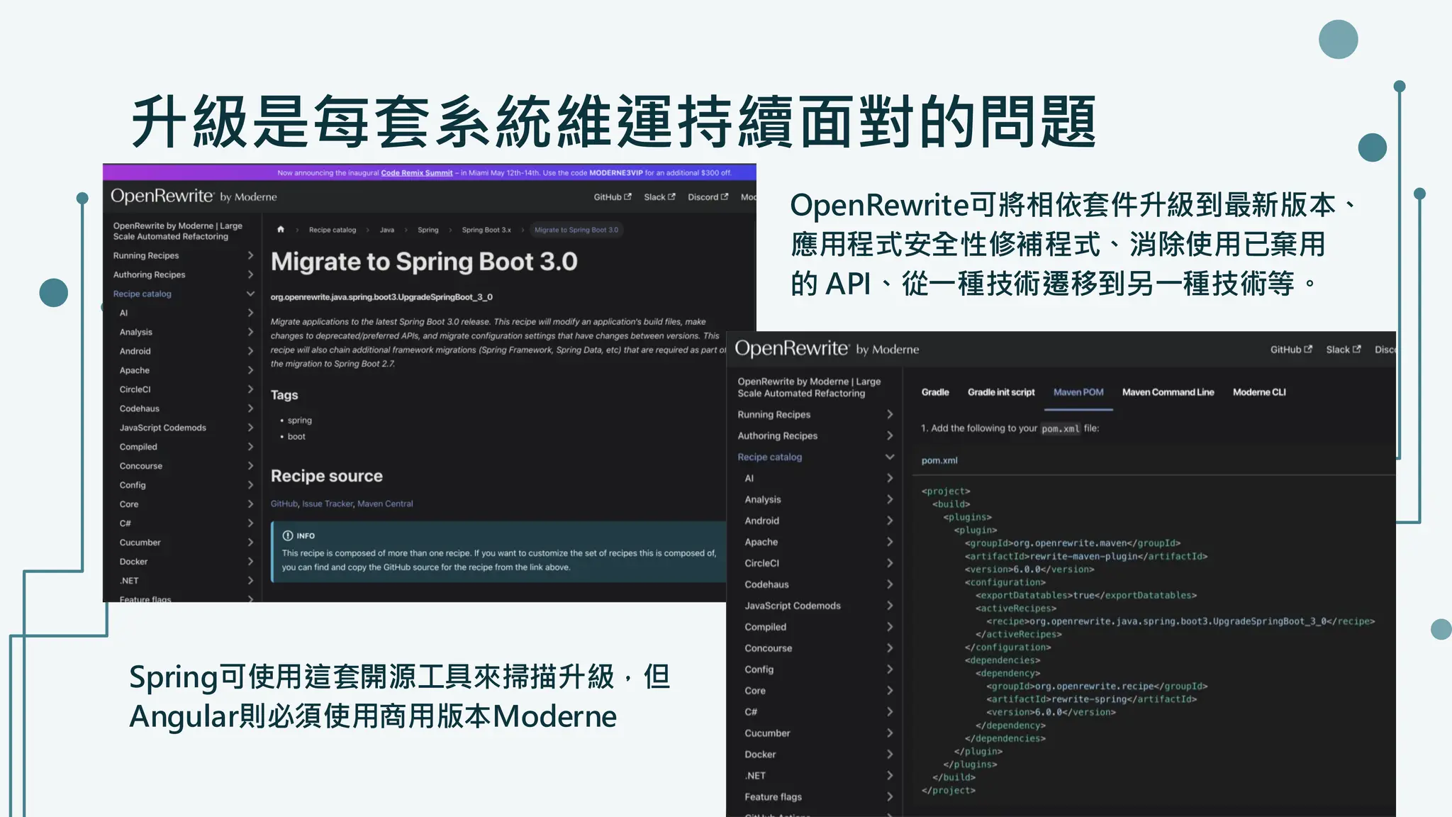Image resolution: width=1452 pixels, height=817 pixels.
Task: Click the home icon in the breadcrumb
Action: pos(281,229)
